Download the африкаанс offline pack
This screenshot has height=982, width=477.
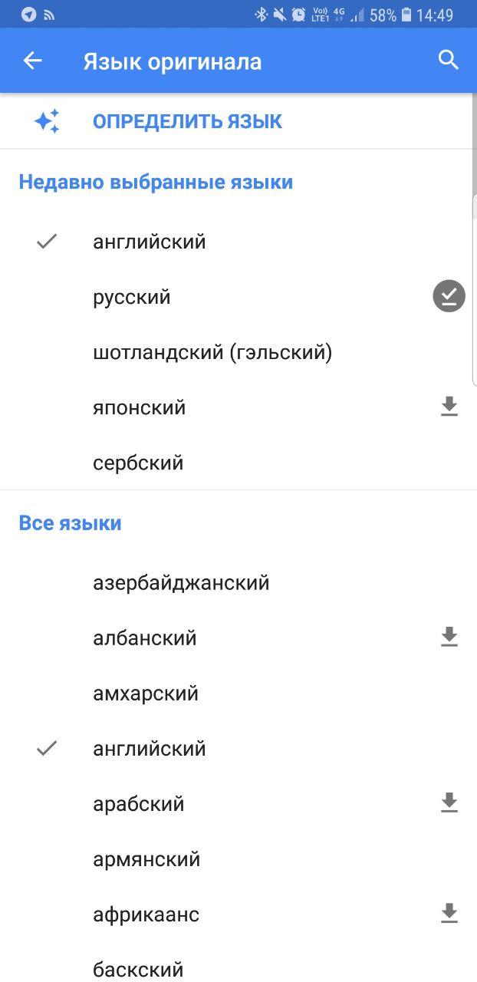[x=449, y=914]
